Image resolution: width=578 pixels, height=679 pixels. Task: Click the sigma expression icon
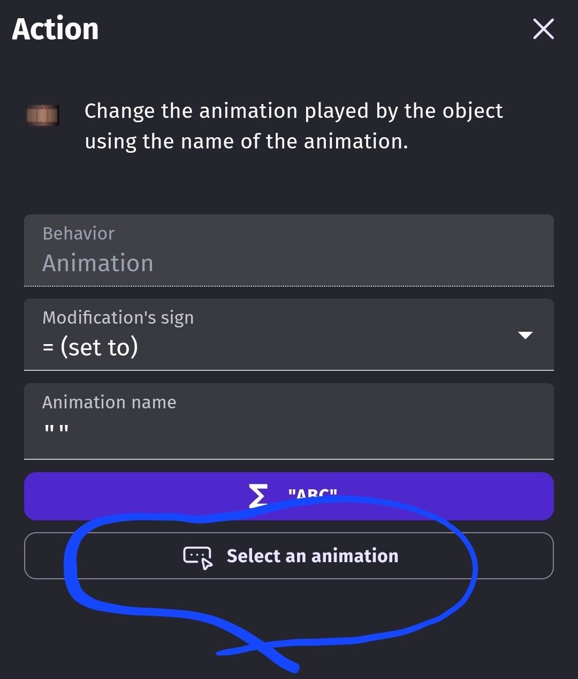click(x=258, y=496)
